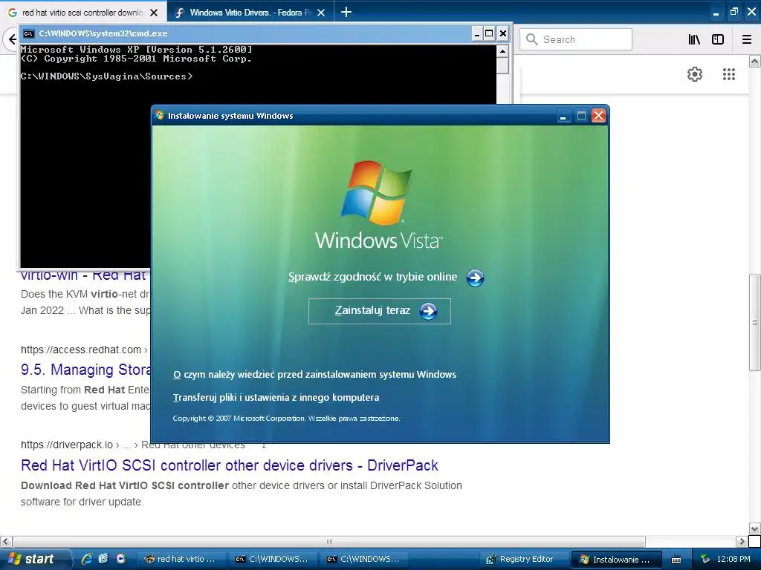This screenshot has width=761, height=570.
Task: Close the Windows Virtio Drivers tab
Action: pos(321,13)
